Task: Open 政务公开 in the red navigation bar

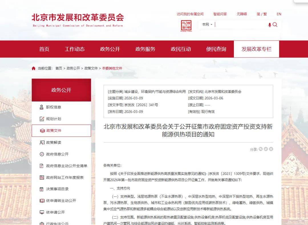Action: tap(110, 49)
